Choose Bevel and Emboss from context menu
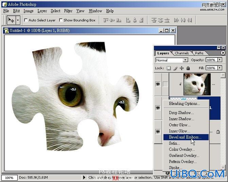Image resolution: width=228 pixels, height=182 pixels. tap(186, 137)
